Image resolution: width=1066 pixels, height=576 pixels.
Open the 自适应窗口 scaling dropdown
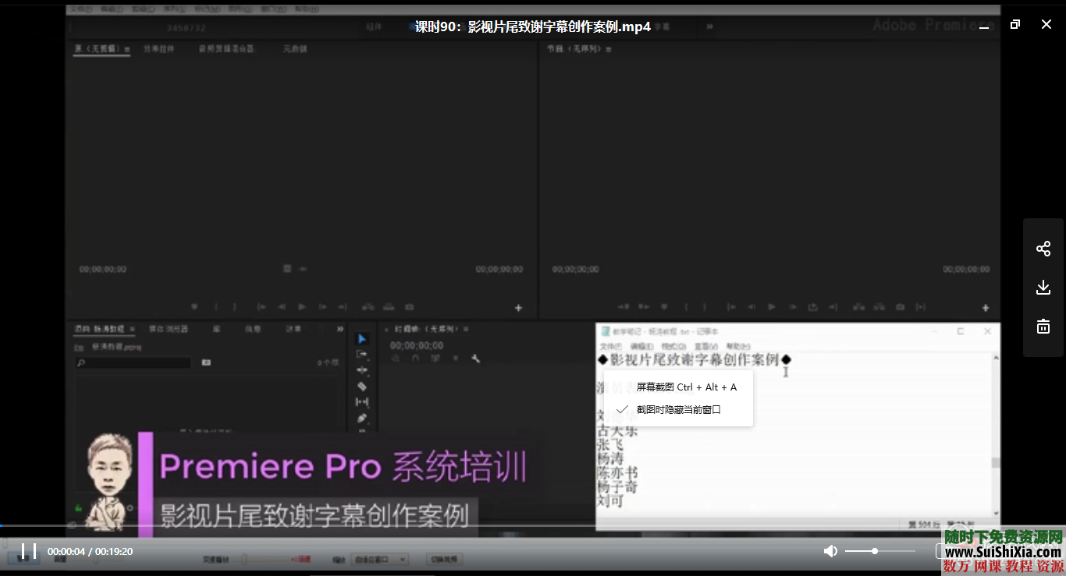click(380, 559)
